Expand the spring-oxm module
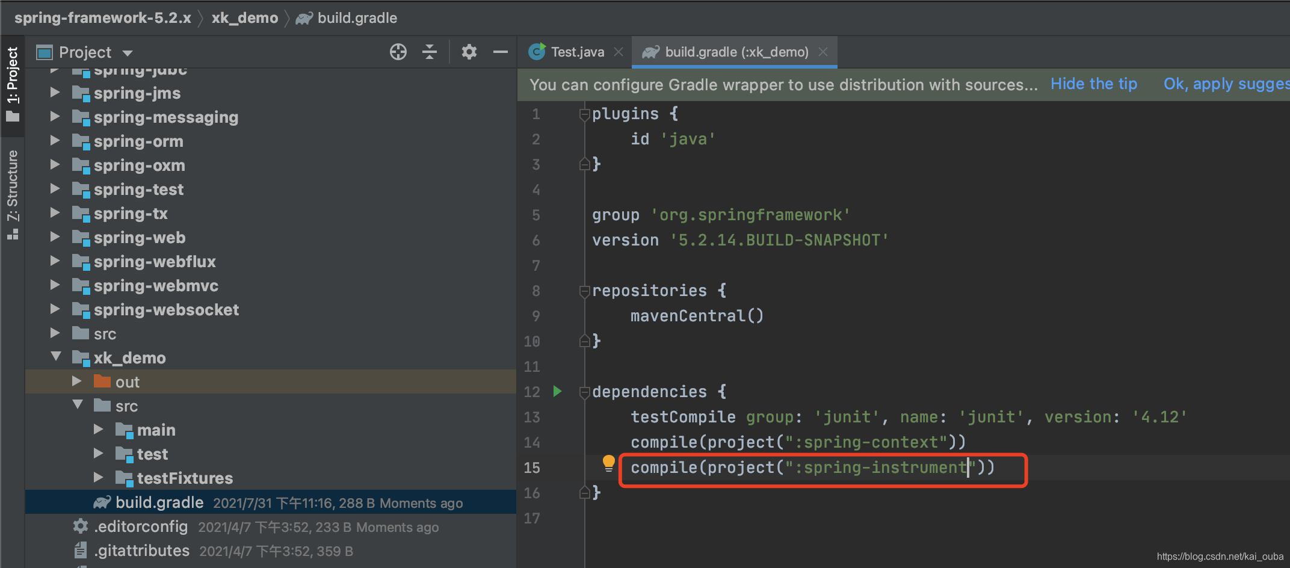This screenshot has height=568, width=1290. [55, 165]
